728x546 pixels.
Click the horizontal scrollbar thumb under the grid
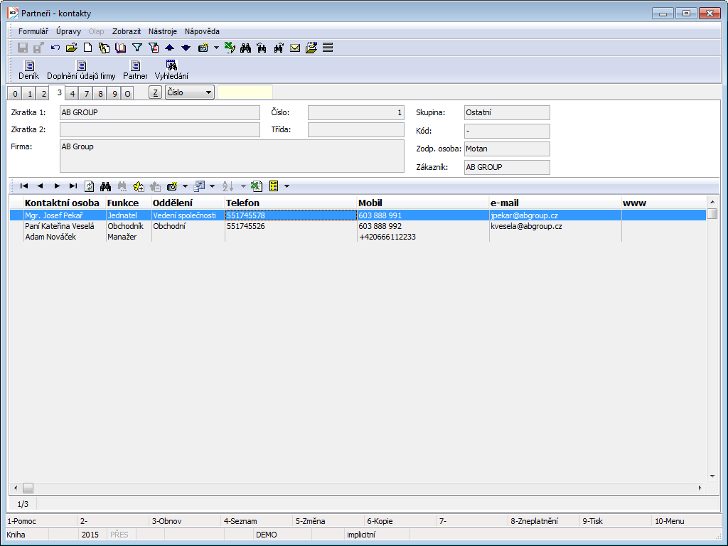click(x=28, y=488)
